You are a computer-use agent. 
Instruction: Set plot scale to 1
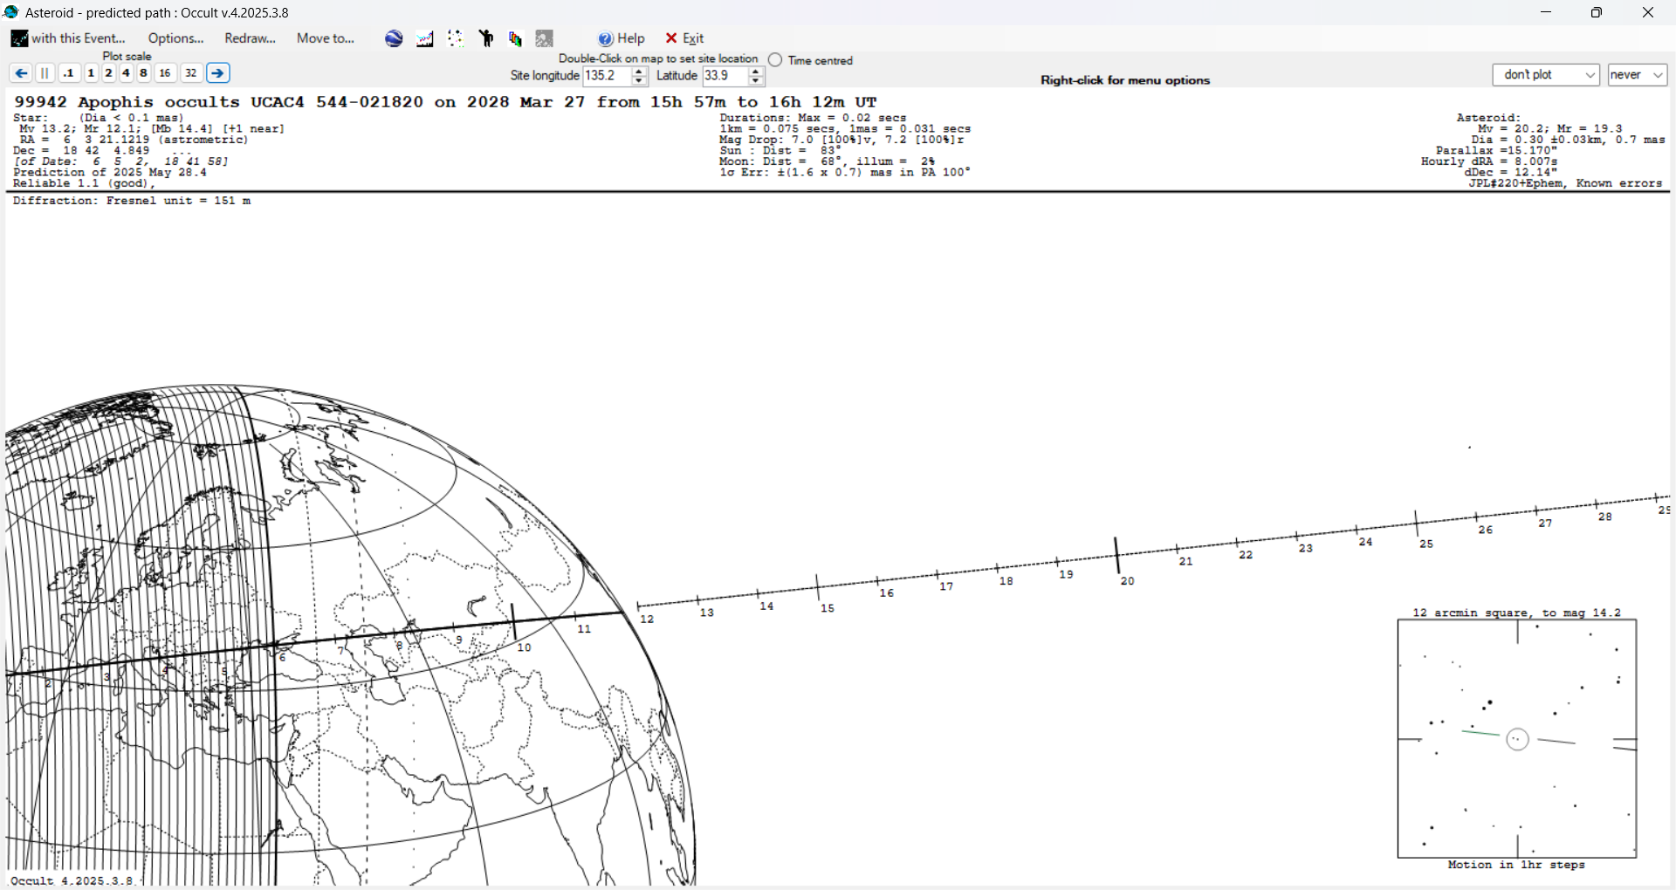(91, 73)
